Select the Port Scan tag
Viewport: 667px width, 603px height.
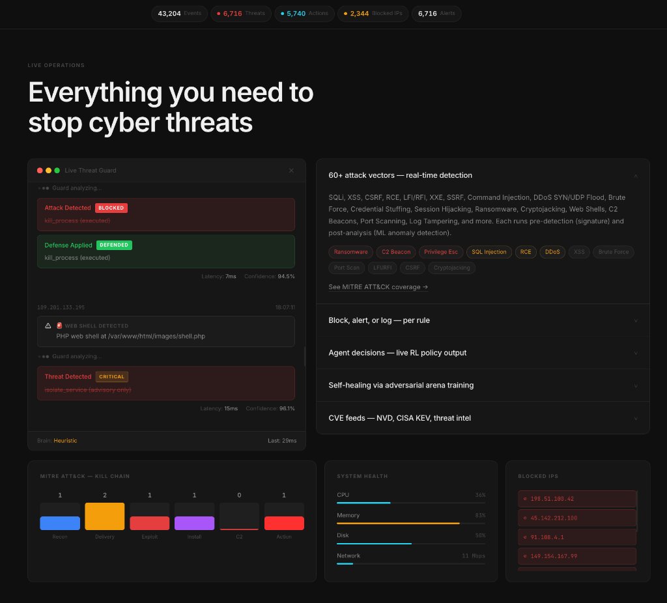coord(347,268)
